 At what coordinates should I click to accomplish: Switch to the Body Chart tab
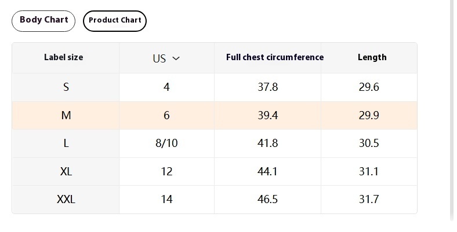[x=43, y=21]
